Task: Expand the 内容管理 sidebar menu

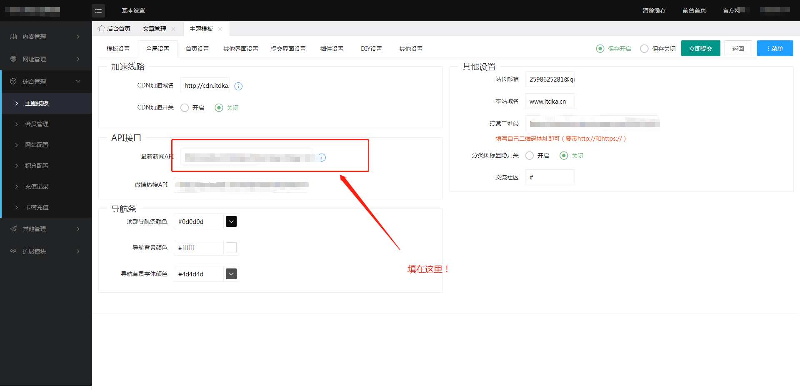Action: pyautogui.click(x=46, y=37)
